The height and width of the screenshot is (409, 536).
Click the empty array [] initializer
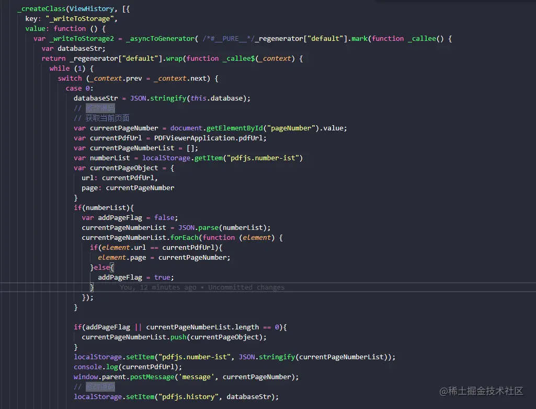pyautogui.click(x=190, y=148)
